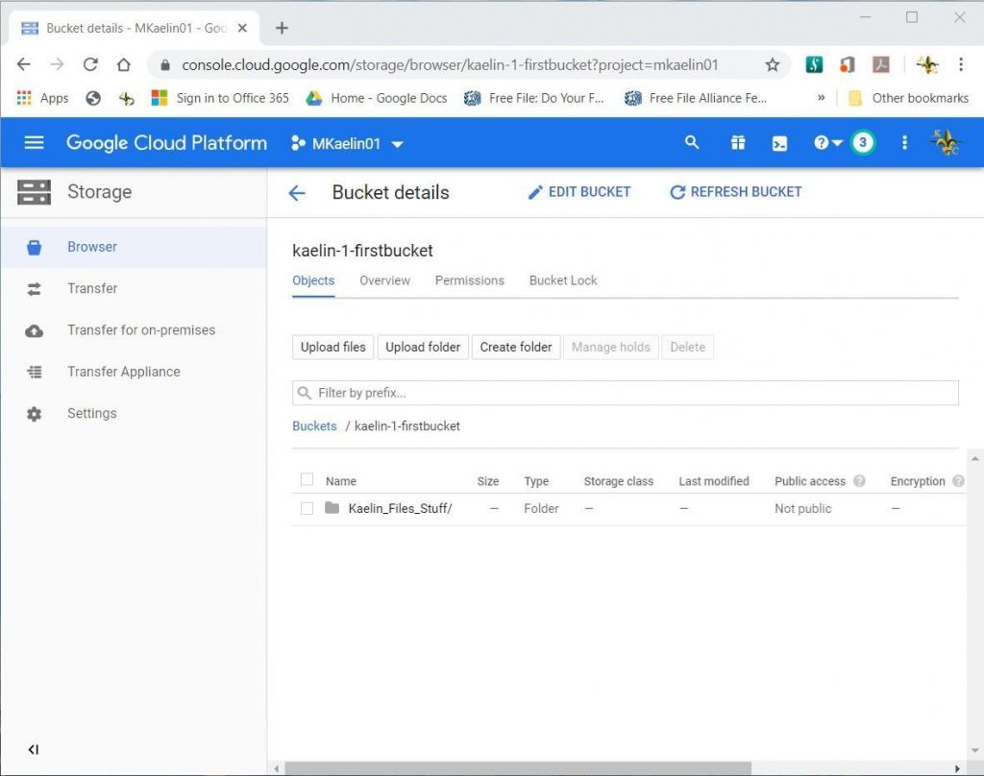The image size is (984, 776).
Task: Switch to the Permissions tab
Action: [469, 280]
